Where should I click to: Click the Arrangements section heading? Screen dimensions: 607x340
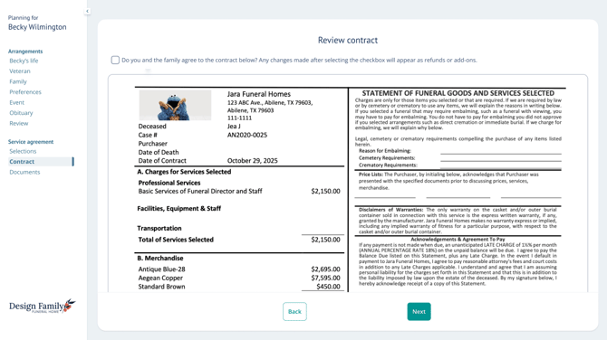coord(25,52)
